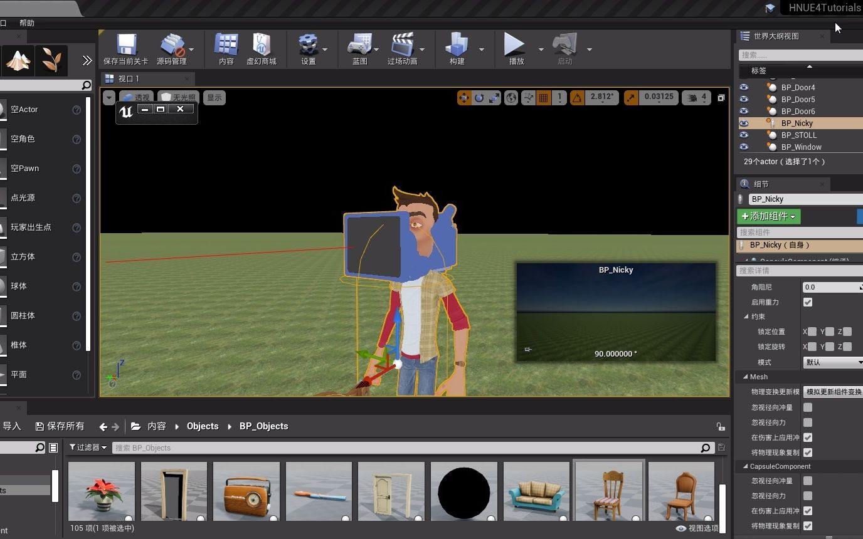Open the Blueprints (蓝图) toolbar icon

click(360, 50)
